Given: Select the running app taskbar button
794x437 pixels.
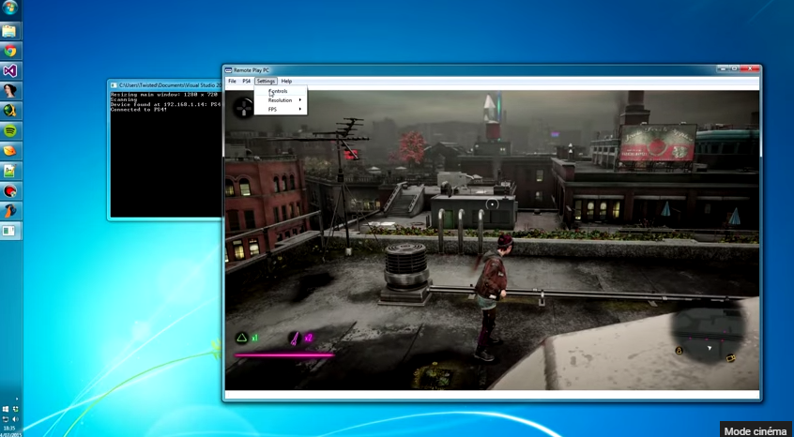Looking at the screenshot, I should point(10,231).
